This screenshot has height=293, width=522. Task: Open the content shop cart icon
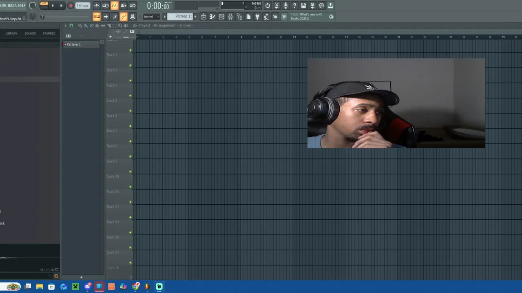coord(284,17)
